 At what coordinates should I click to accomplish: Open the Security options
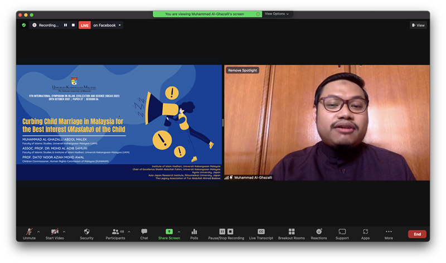tap(86, 232)
